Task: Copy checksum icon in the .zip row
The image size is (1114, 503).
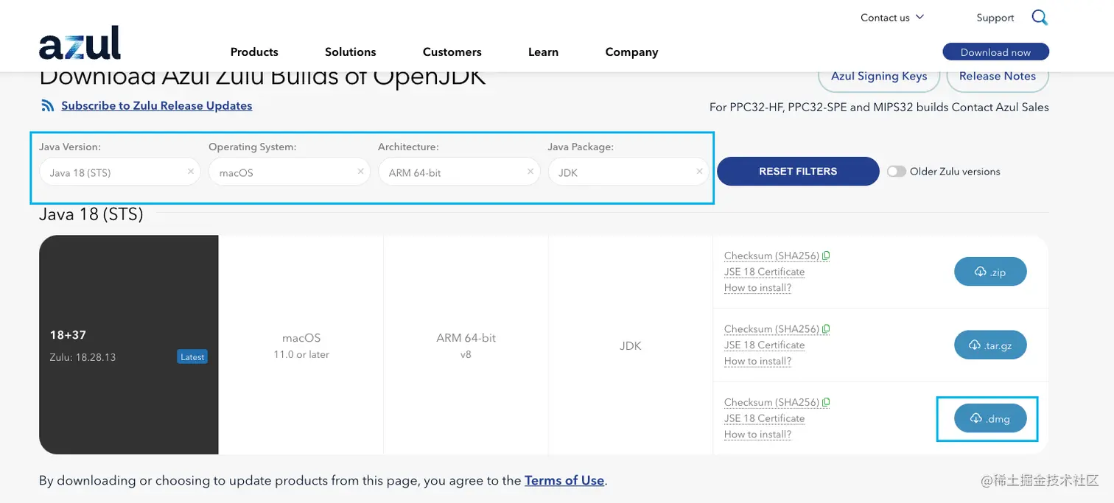Action: (827, 256)
